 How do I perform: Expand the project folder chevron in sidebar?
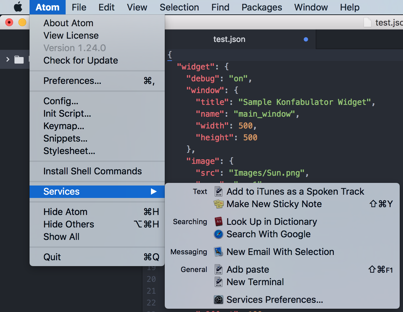8,59
